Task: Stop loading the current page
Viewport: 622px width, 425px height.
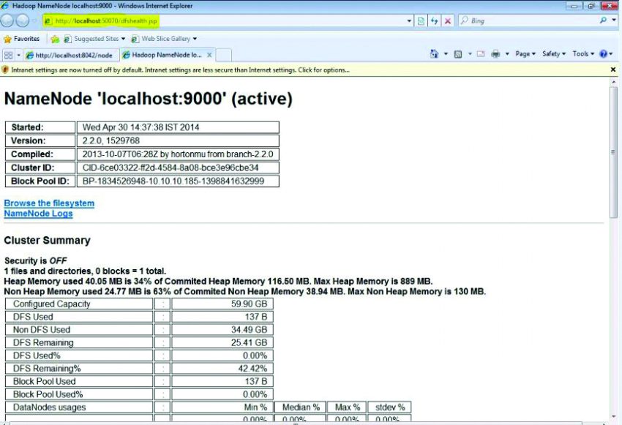Action: coord(447,21)
